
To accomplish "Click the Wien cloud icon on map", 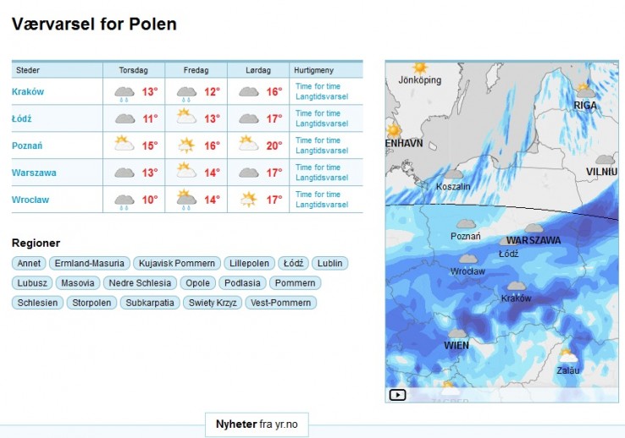I will 457,333.
